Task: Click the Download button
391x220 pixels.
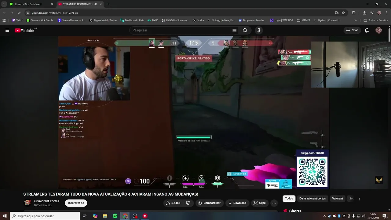Action: coord(237,203)
